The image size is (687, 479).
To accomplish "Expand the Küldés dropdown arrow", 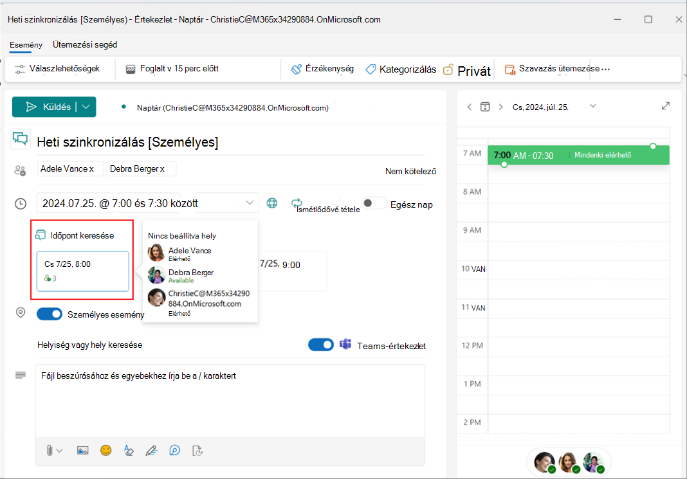I will 86,107.
